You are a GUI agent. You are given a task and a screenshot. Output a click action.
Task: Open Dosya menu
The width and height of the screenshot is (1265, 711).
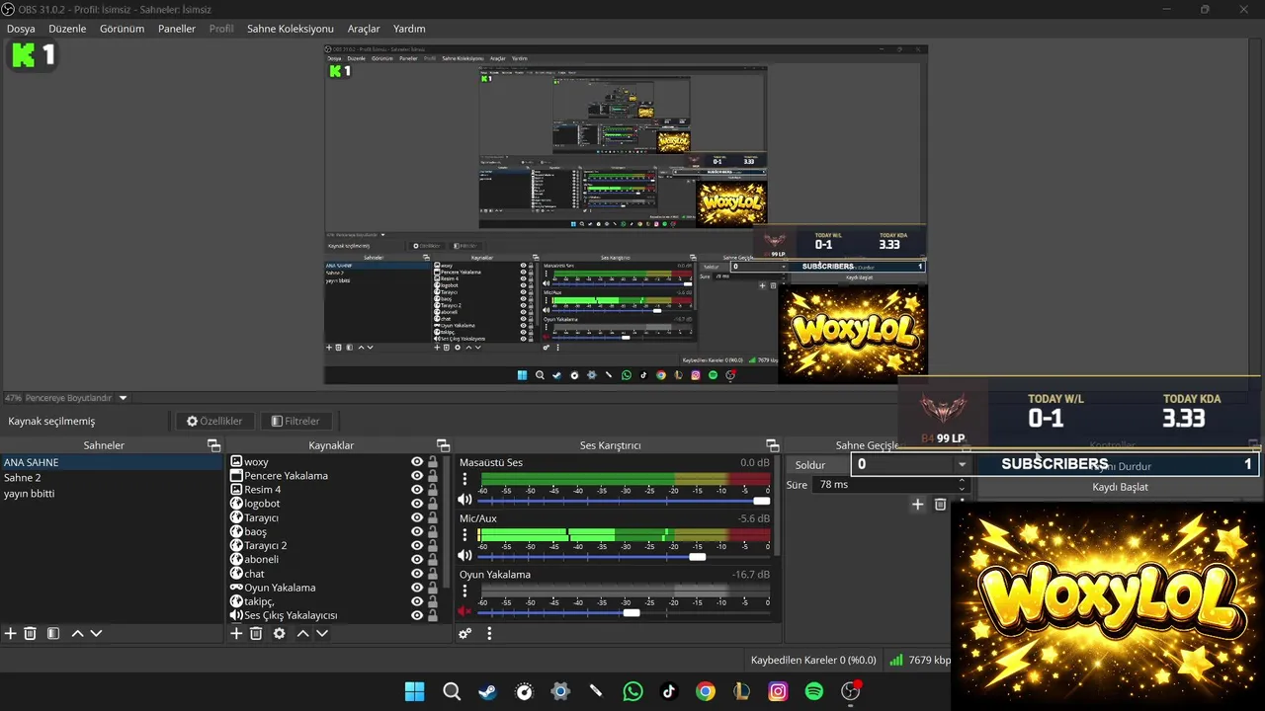[x=21, y=29]
